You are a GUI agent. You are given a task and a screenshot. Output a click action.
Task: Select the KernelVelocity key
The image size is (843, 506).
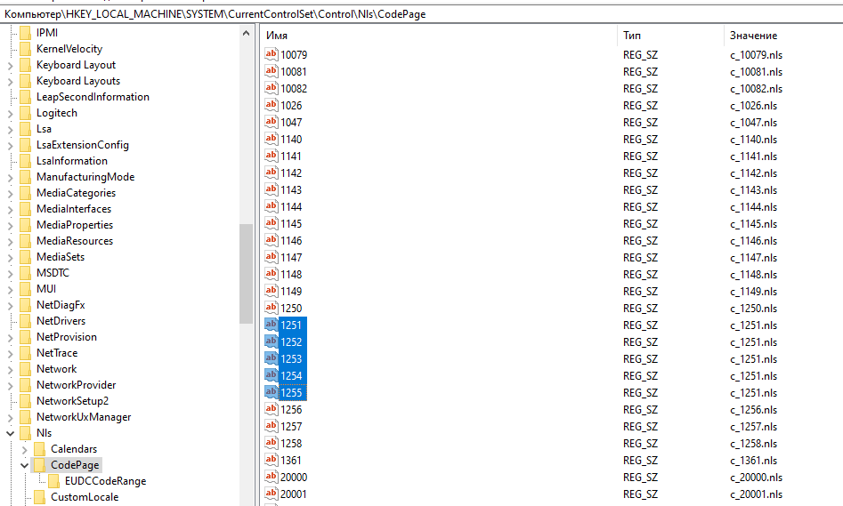(69, 49)
